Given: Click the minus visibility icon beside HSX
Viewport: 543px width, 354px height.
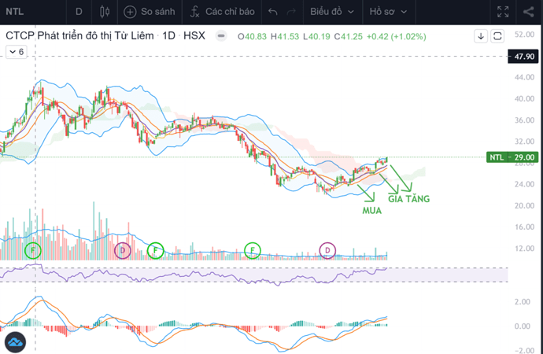Looking at the screenshot, I should [x=221, y=35].
